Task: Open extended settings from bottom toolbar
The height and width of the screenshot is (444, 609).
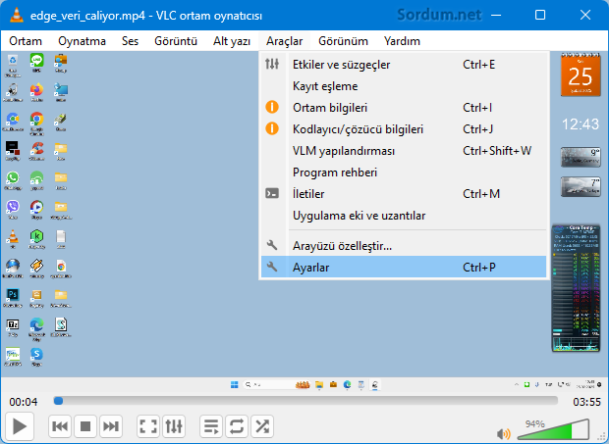Action: tap(174, 426)
